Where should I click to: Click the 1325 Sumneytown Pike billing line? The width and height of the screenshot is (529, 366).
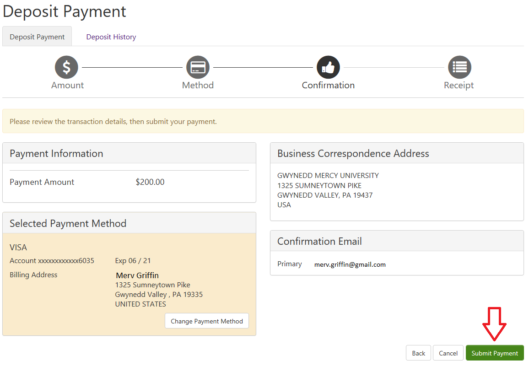pyautogui.click(x=152, y=285)
